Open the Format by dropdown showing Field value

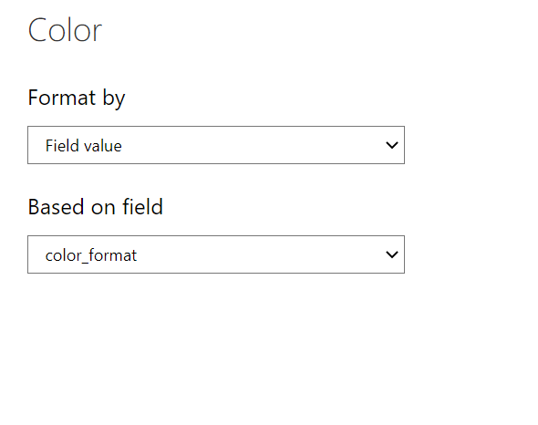(216, 145)
